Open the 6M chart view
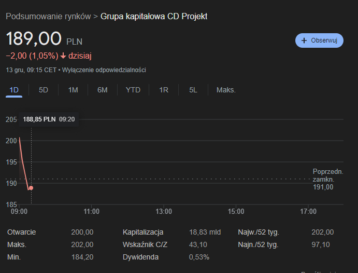 [103, 90]
